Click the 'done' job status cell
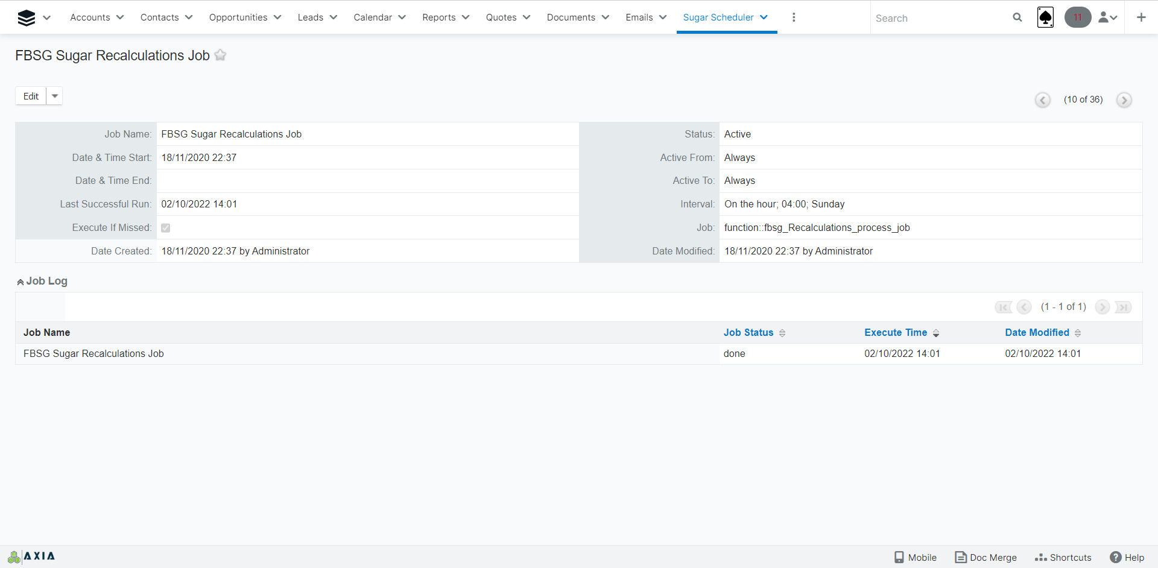The image size is (1158, 568). point(735,354)
